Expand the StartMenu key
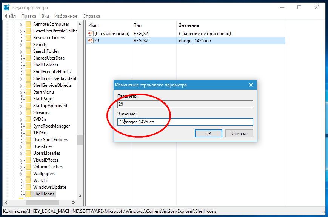Image resolution: width=328 pixels, height=217 pixels. pyautogui.click(x=21, y=92)
